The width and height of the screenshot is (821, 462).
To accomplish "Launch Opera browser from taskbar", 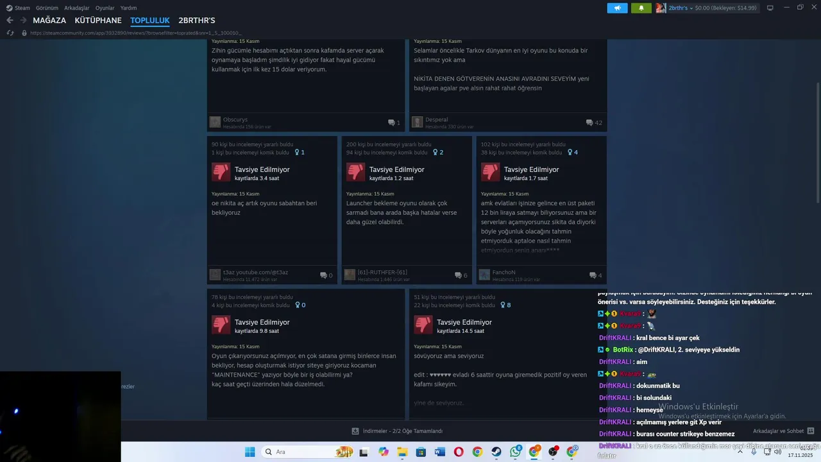I will tap(459, 452).
